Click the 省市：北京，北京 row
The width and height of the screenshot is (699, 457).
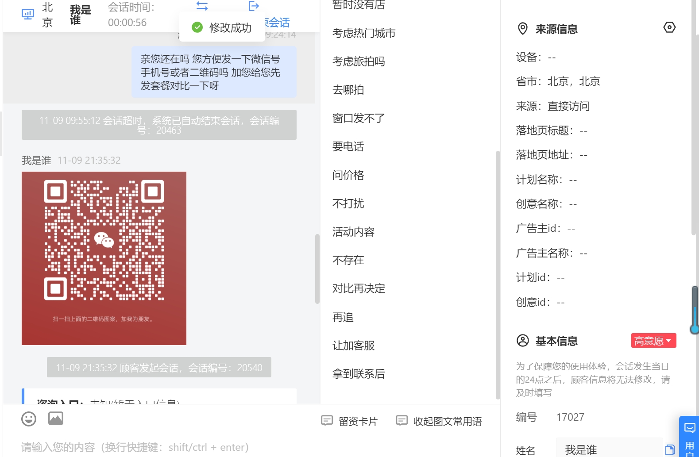pos(558,81)
